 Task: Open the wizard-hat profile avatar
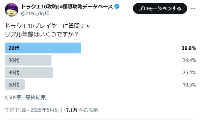coord(12,10)
